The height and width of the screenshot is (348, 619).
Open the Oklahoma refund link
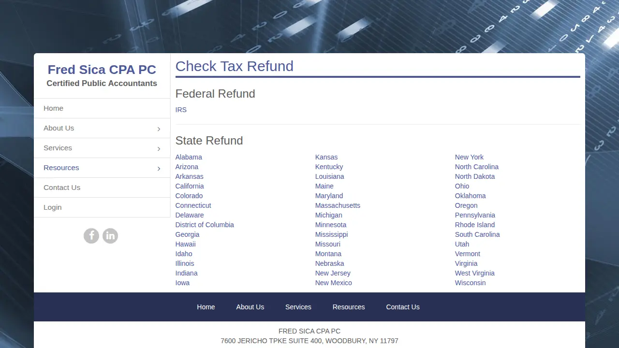tap(471, 196)
